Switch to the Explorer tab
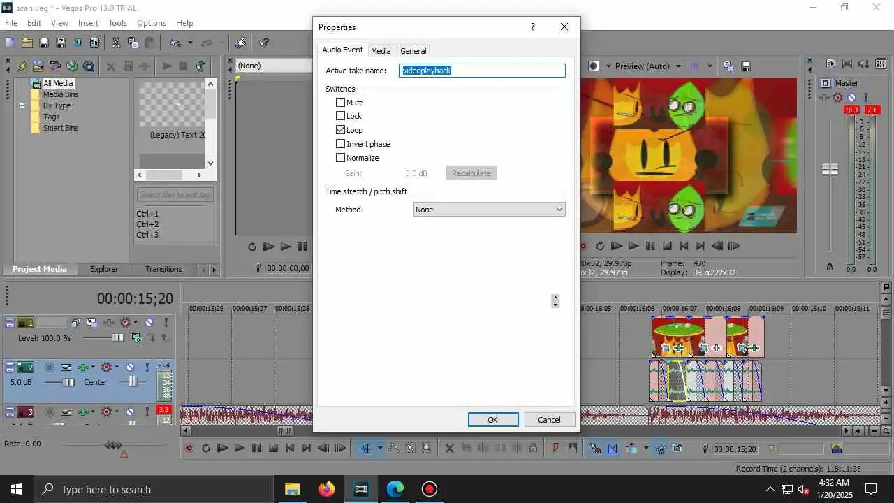894x503 pixels. [x=104, y=269]
